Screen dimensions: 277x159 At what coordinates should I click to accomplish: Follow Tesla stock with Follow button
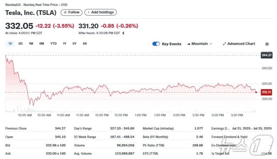[71, 12]
